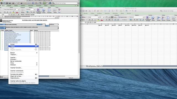Click the Acciones icon in the left window ribbon
The width and height of the screenshot is (177, 99).
[x=49, y=11]
